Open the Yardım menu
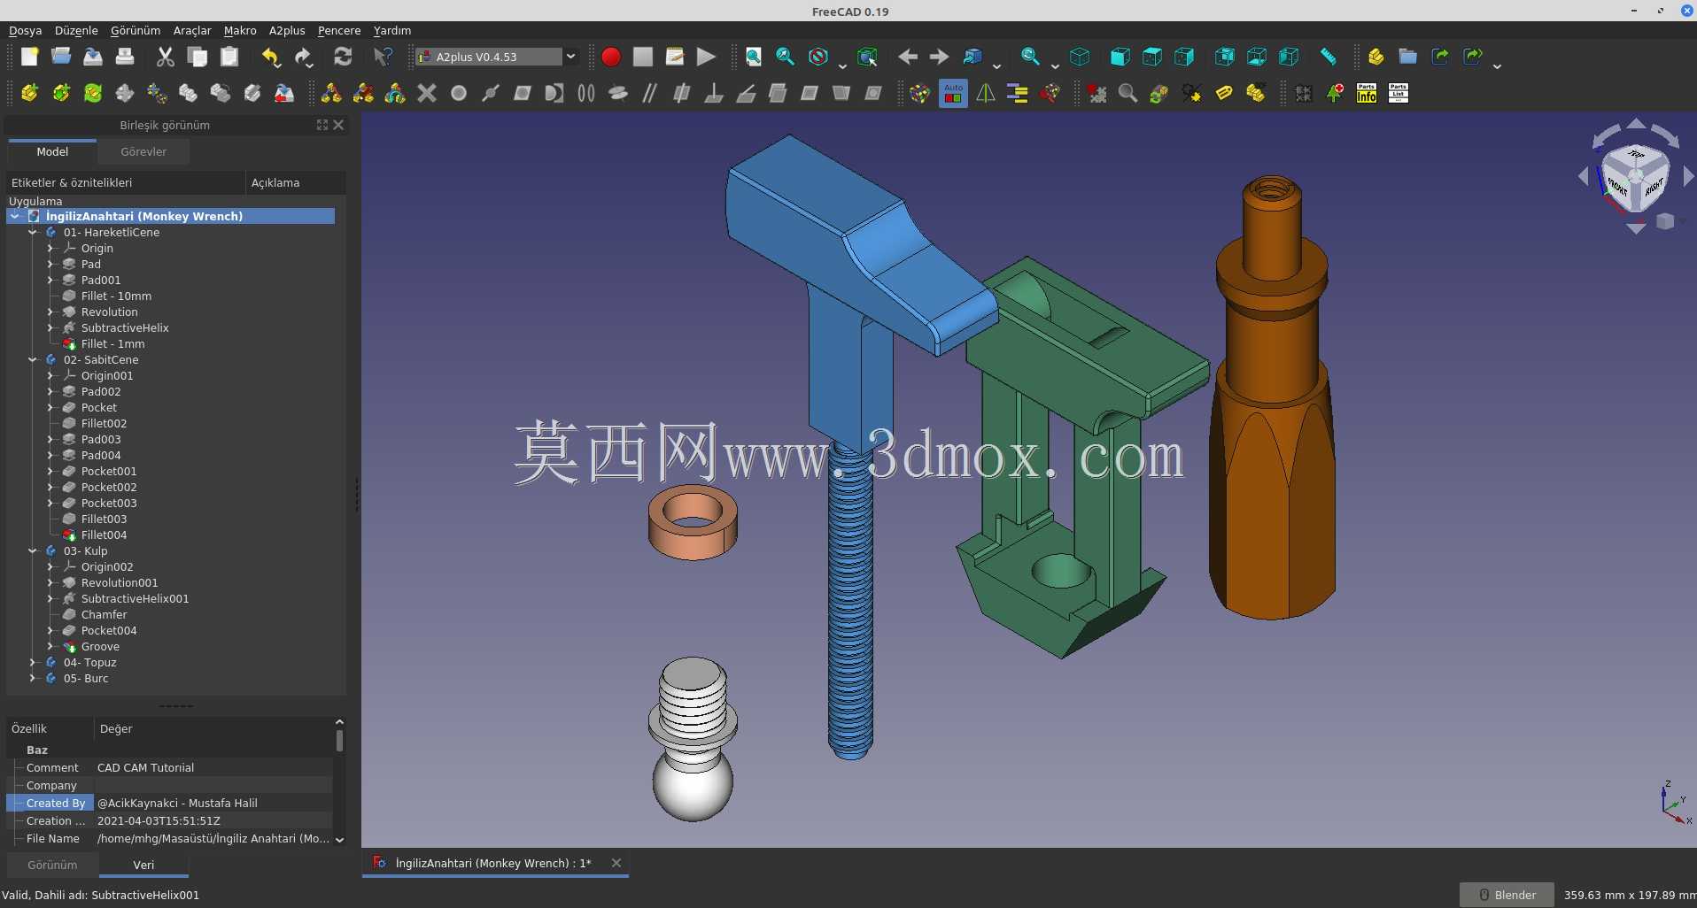Image resolution: width=1697 pixels, height=908 pixels. [392, 30]
